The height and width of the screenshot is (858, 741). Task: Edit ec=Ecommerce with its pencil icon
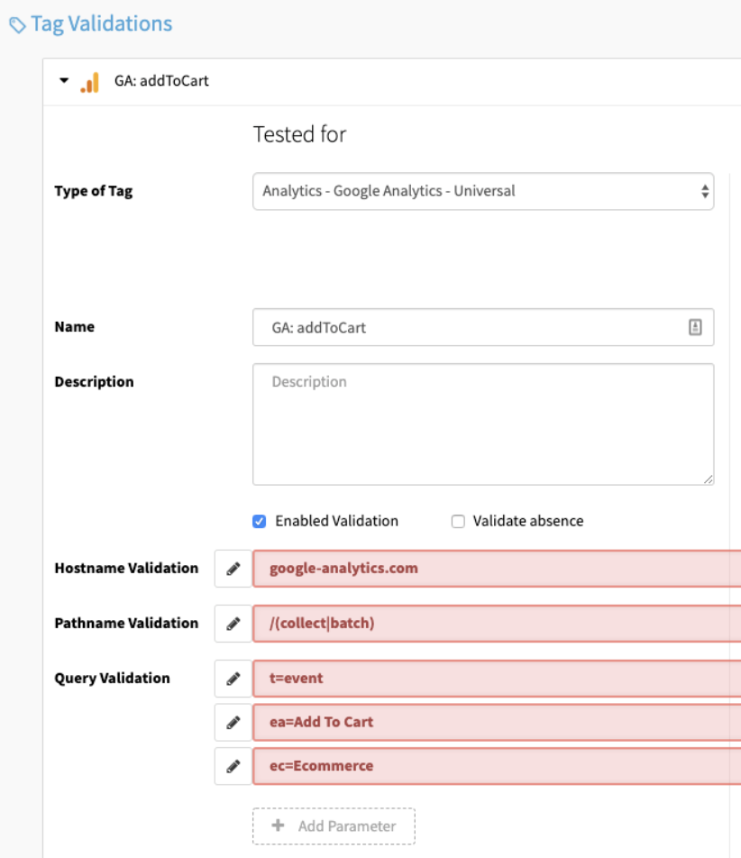click(233, 767)
